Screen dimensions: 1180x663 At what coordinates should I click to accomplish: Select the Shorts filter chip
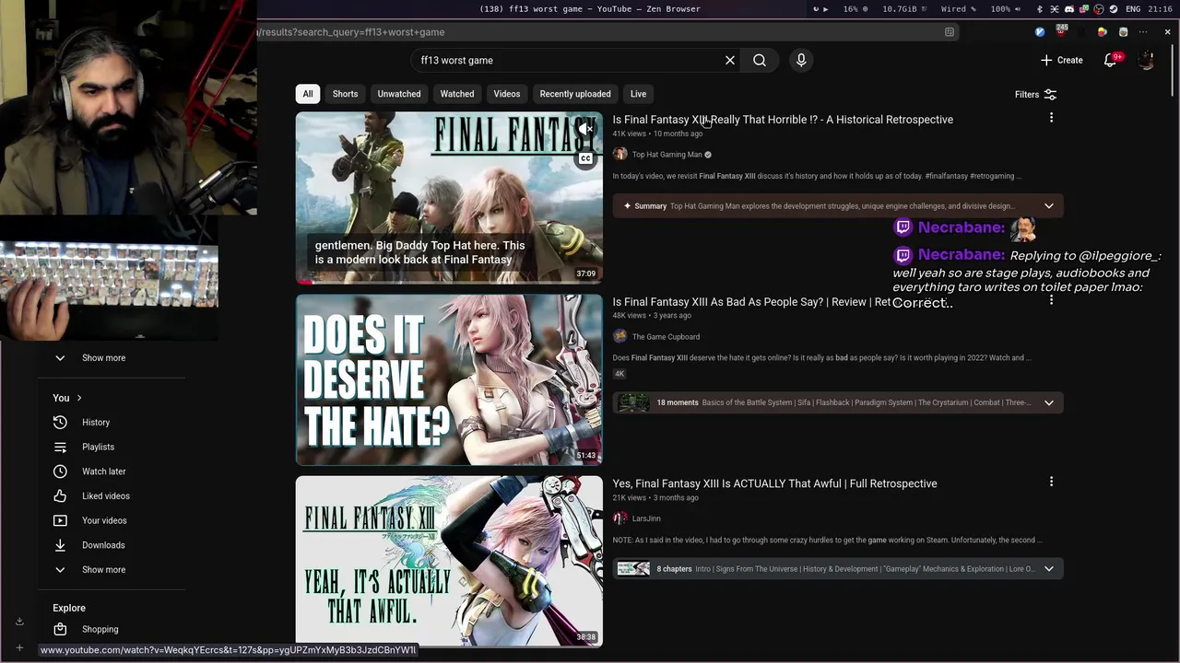pyautogui.click(x=345, y=94)
